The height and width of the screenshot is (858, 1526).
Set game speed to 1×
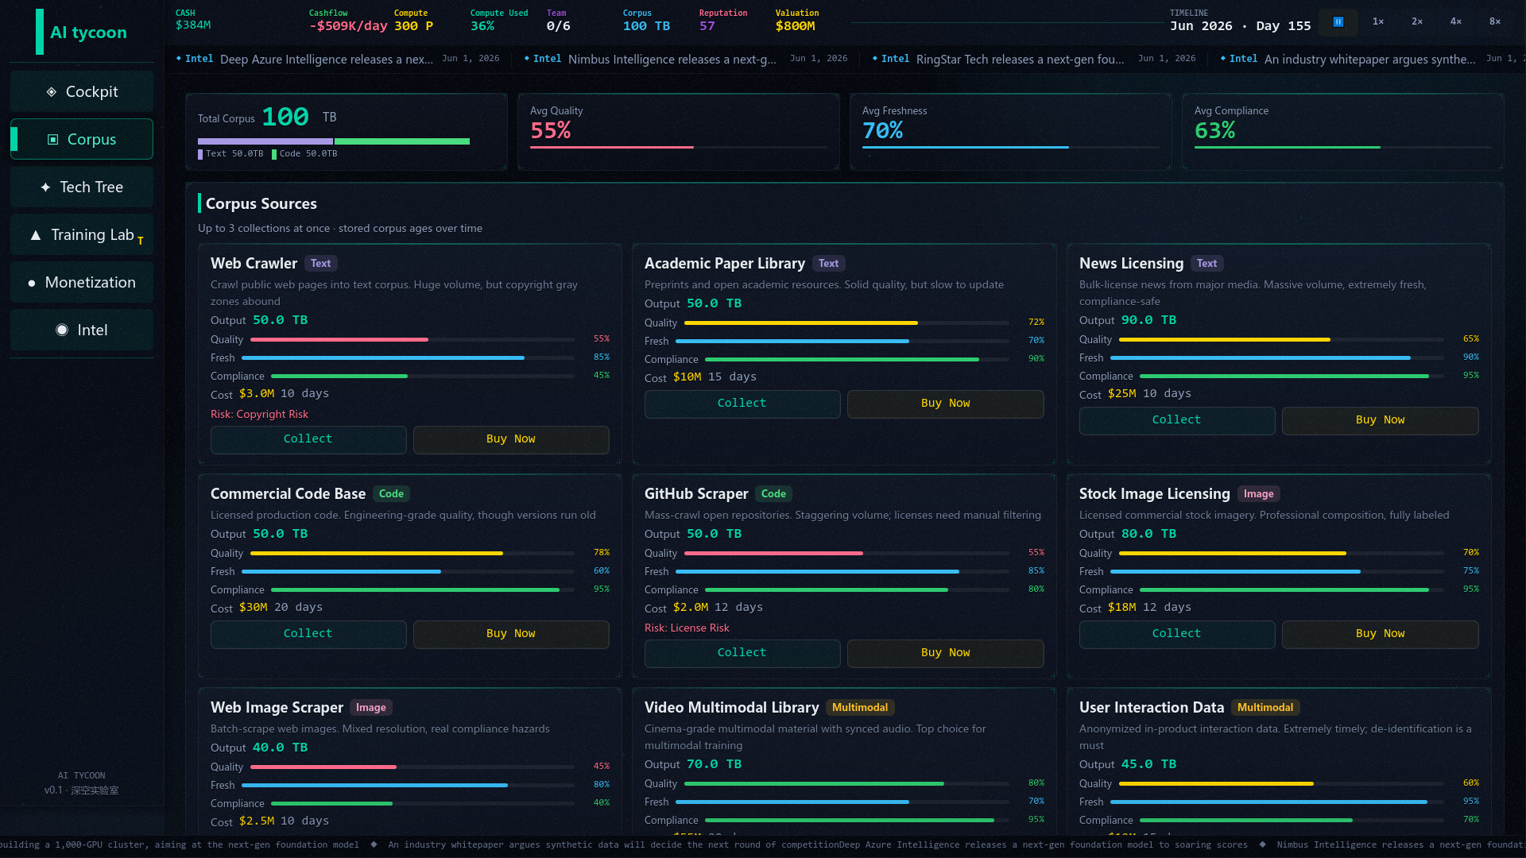tap(1378, 22)
